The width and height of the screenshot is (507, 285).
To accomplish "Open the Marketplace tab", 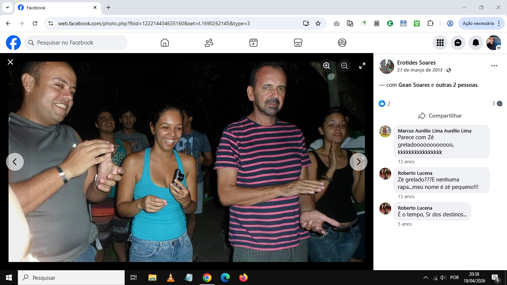I will click(298, 43).
